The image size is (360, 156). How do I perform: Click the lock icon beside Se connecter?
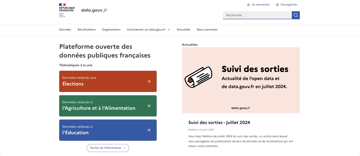(x=248, y=5)
